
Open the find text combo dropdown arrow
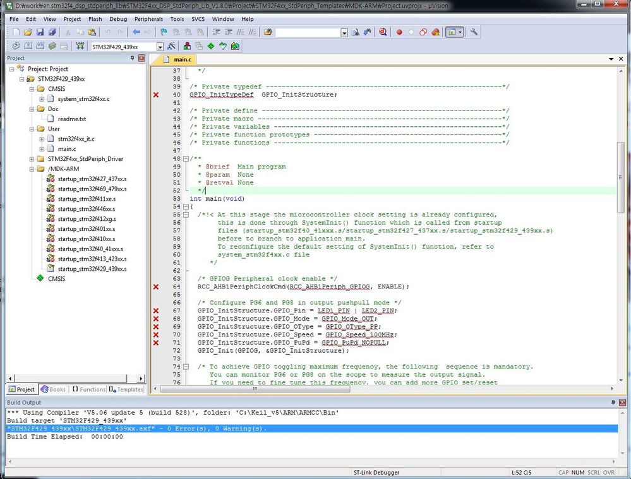tap(344, 33)
